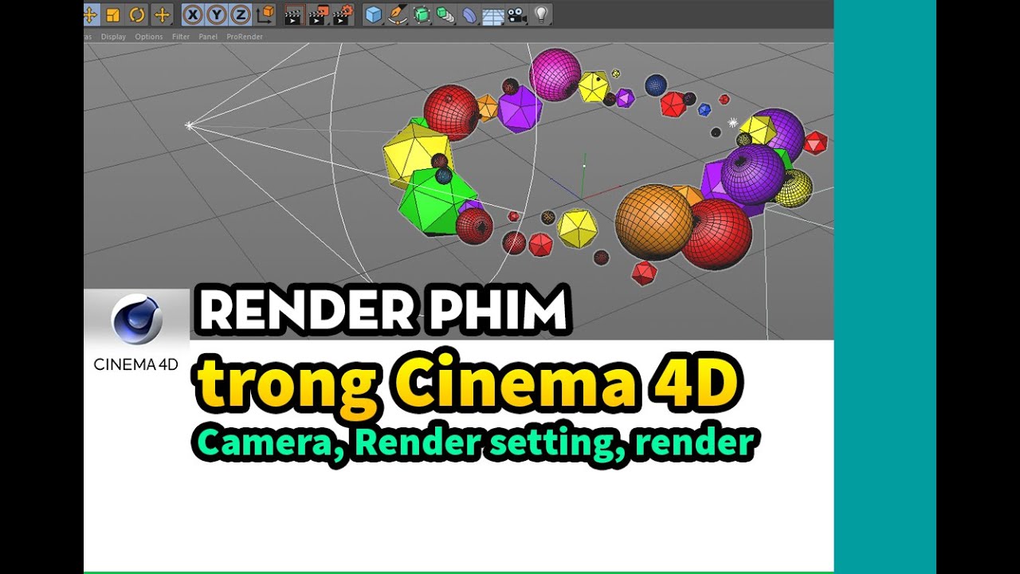Open the Options viewport menu
1020x574 pixels.
pos(149,37)
